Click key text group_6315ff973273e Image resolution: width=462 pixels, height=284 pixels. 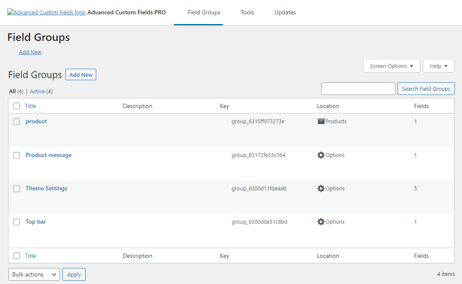(258, 122)
